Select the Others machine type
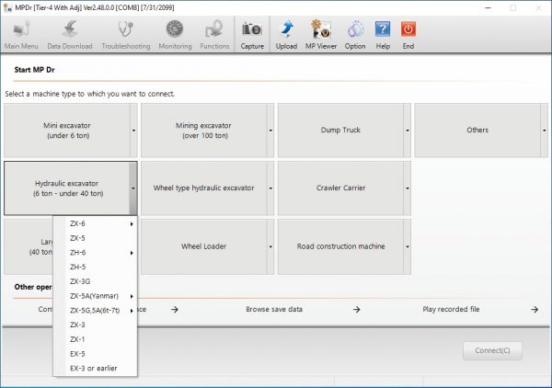The height and width of the screenshot is (388, 552). [477, 131]
